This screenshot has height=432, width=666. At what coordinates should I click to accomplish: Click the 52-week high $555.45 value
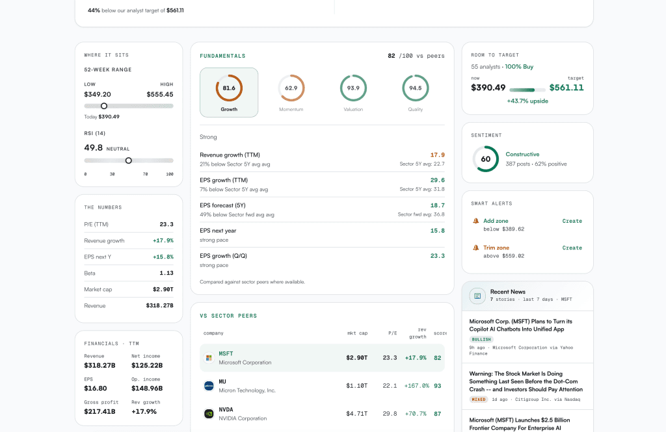tap(160, 95)
